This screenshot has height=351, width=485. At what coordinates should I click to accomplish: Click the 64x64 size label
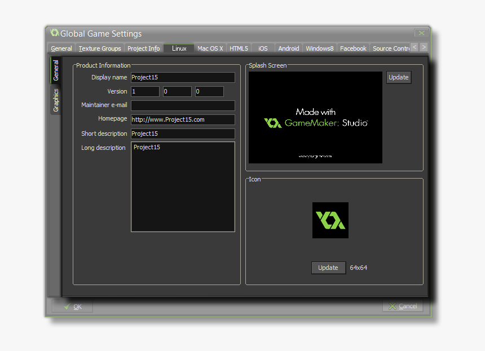(x=359, y=268)
